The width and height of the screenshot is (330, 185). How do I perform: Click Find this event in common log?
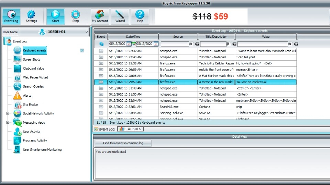(x=123, y=143)
